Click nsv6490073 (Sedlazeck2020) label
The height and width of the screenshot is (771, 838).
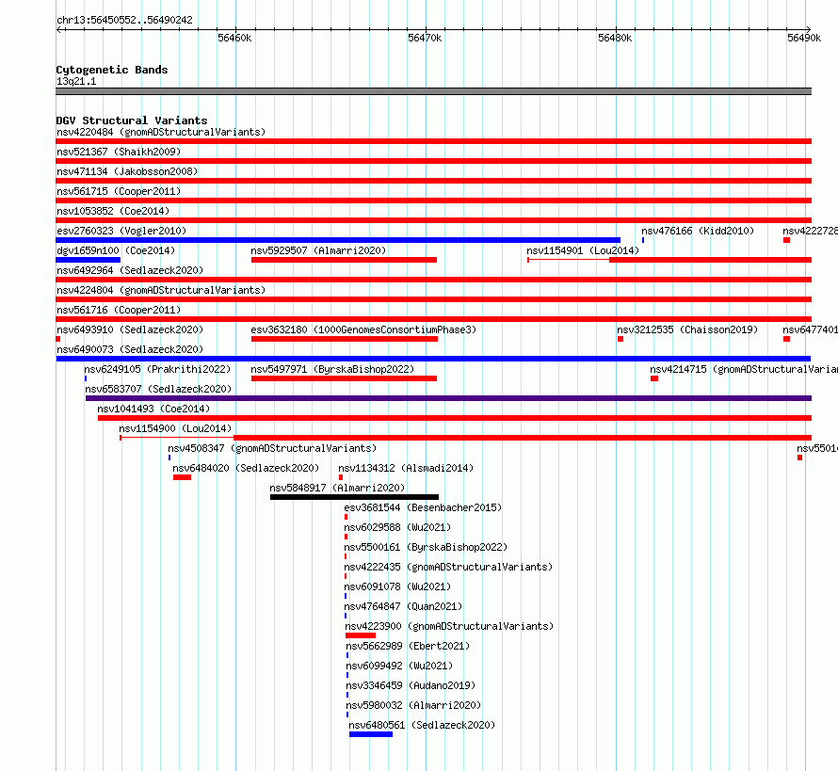click(x=130, y=349)
